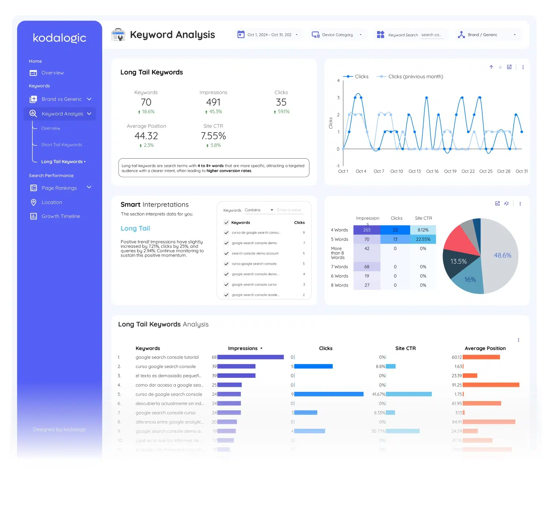Sort the filter list by its Clicks header

[x=299, y=223]
